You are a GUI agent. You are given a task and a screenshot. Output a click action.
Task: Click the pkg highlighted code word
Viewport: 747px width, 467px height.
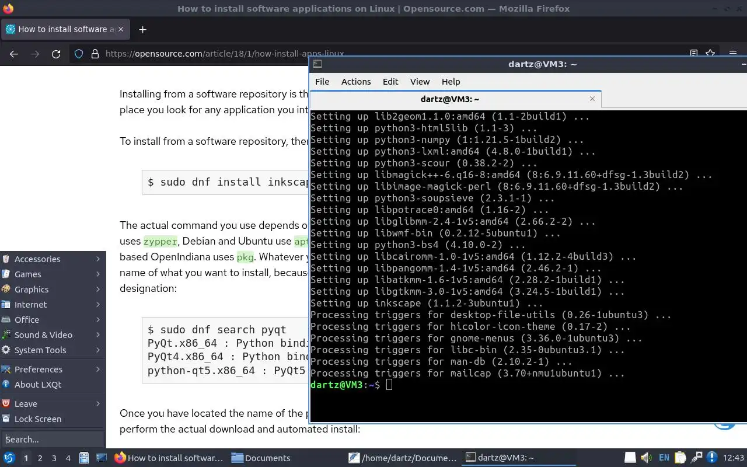pos(245,257)
